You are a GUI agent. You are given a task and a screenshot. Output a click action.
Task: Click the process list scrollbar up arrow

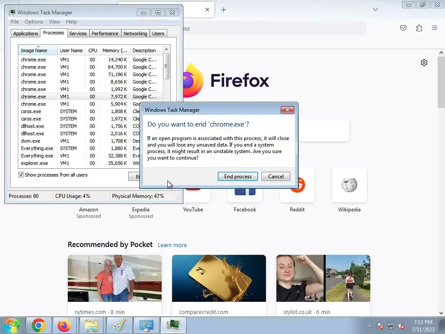tap(166, 49)
